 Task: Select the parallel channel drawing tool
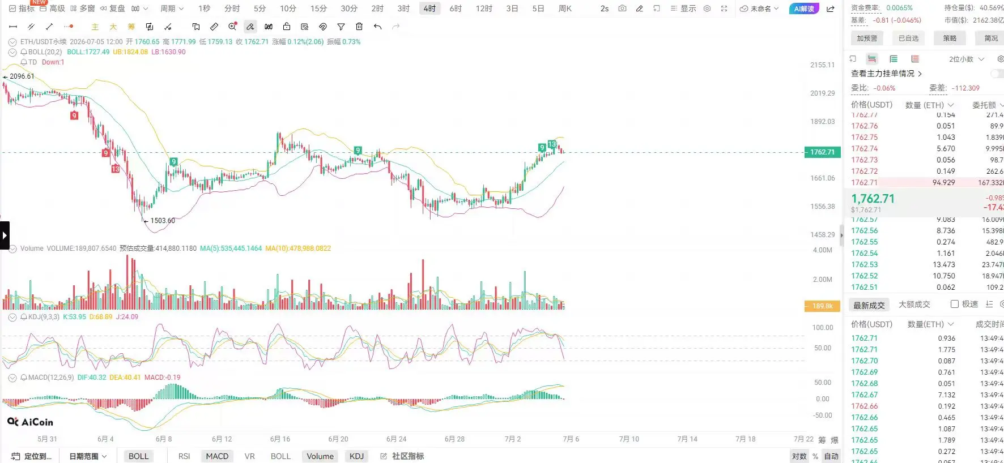(31, 27)
